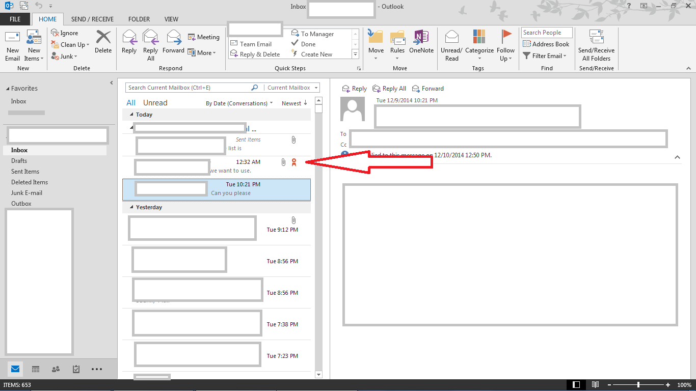
Task: Click the ribbon Reply button
Action: (129, 42)
